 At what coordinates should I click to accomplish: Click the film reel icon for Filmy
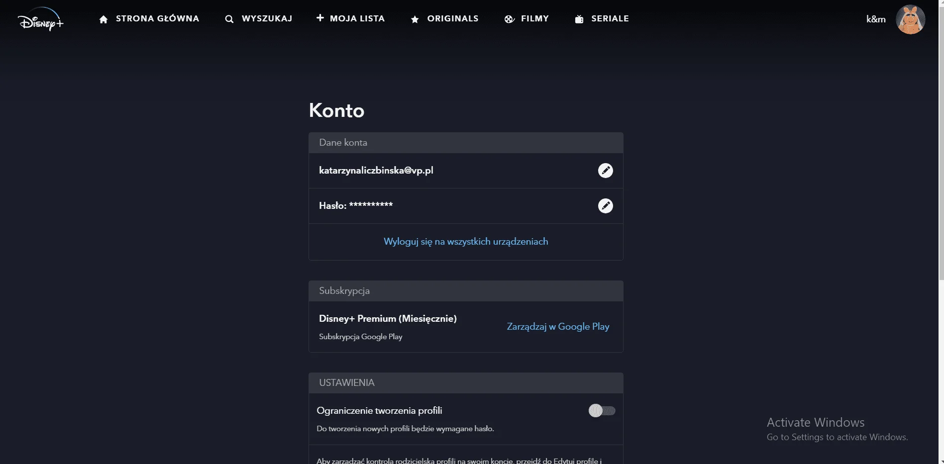pos(509,19)
